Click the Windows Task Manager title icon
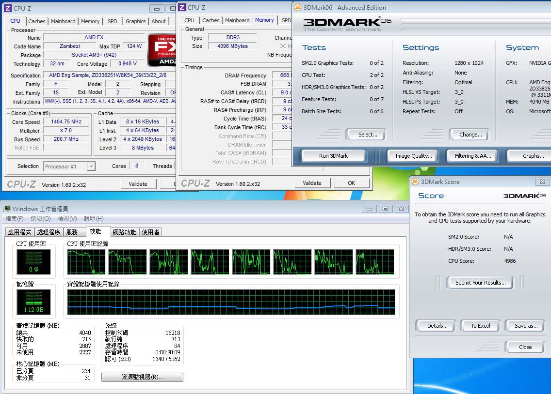The width and height of the screenshot is (551, 394). click(x=7, y=209)
